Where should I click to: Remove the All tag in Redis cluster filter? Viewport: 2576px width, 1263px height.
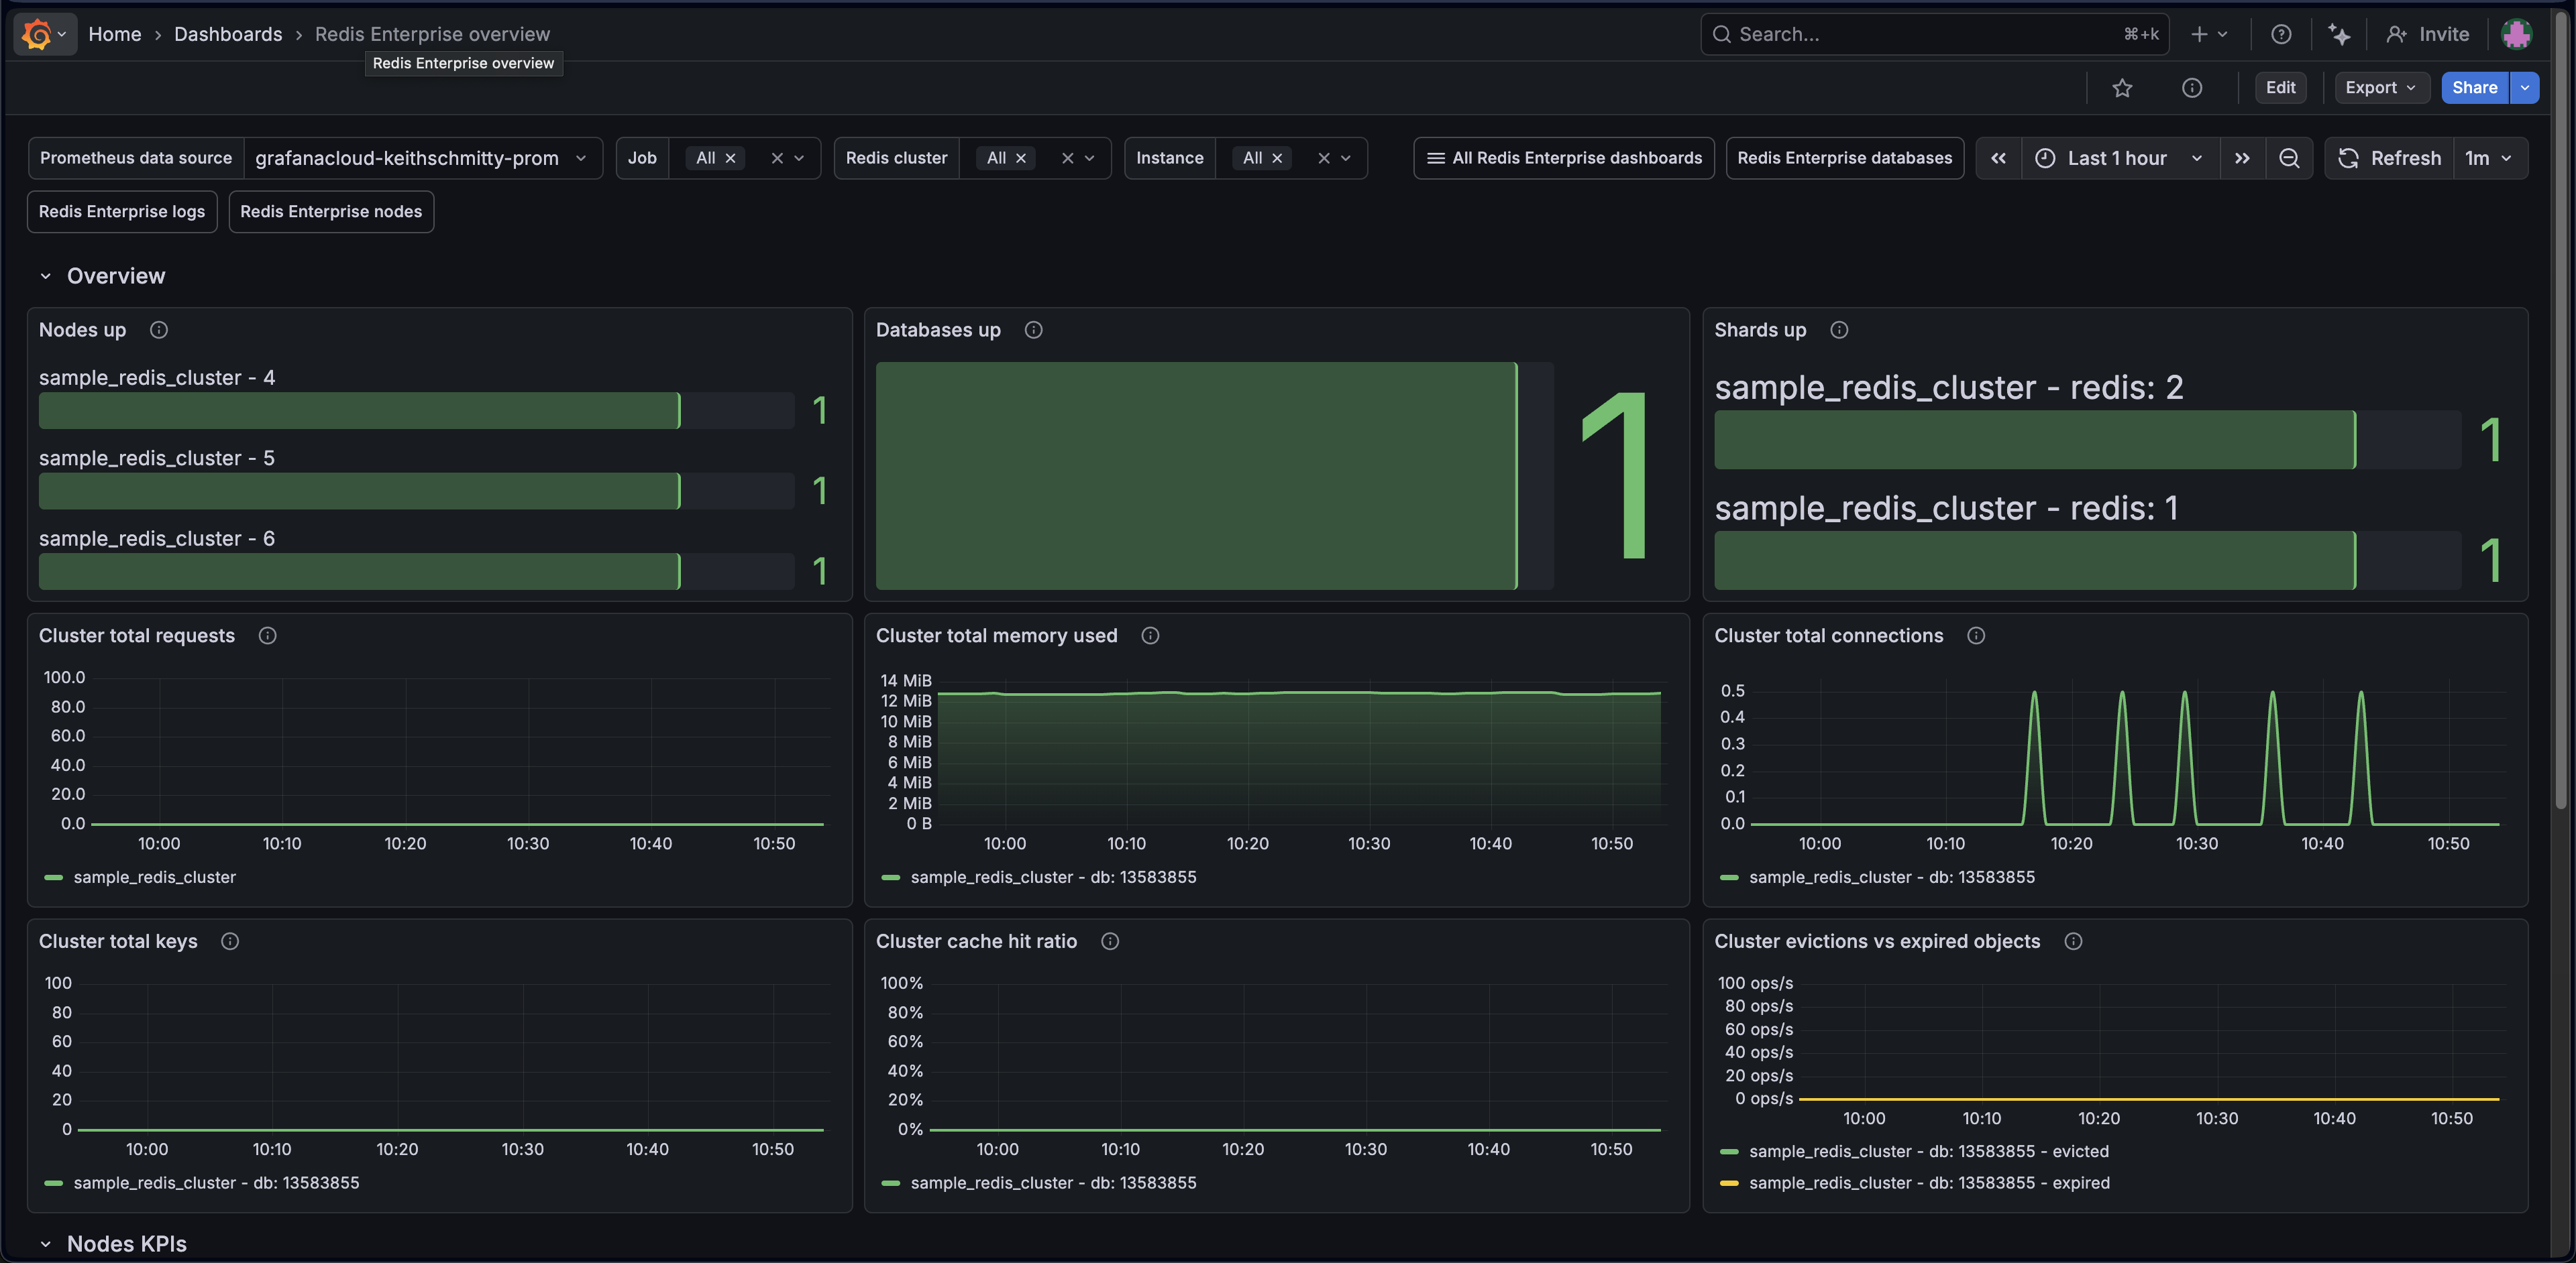1020,158
